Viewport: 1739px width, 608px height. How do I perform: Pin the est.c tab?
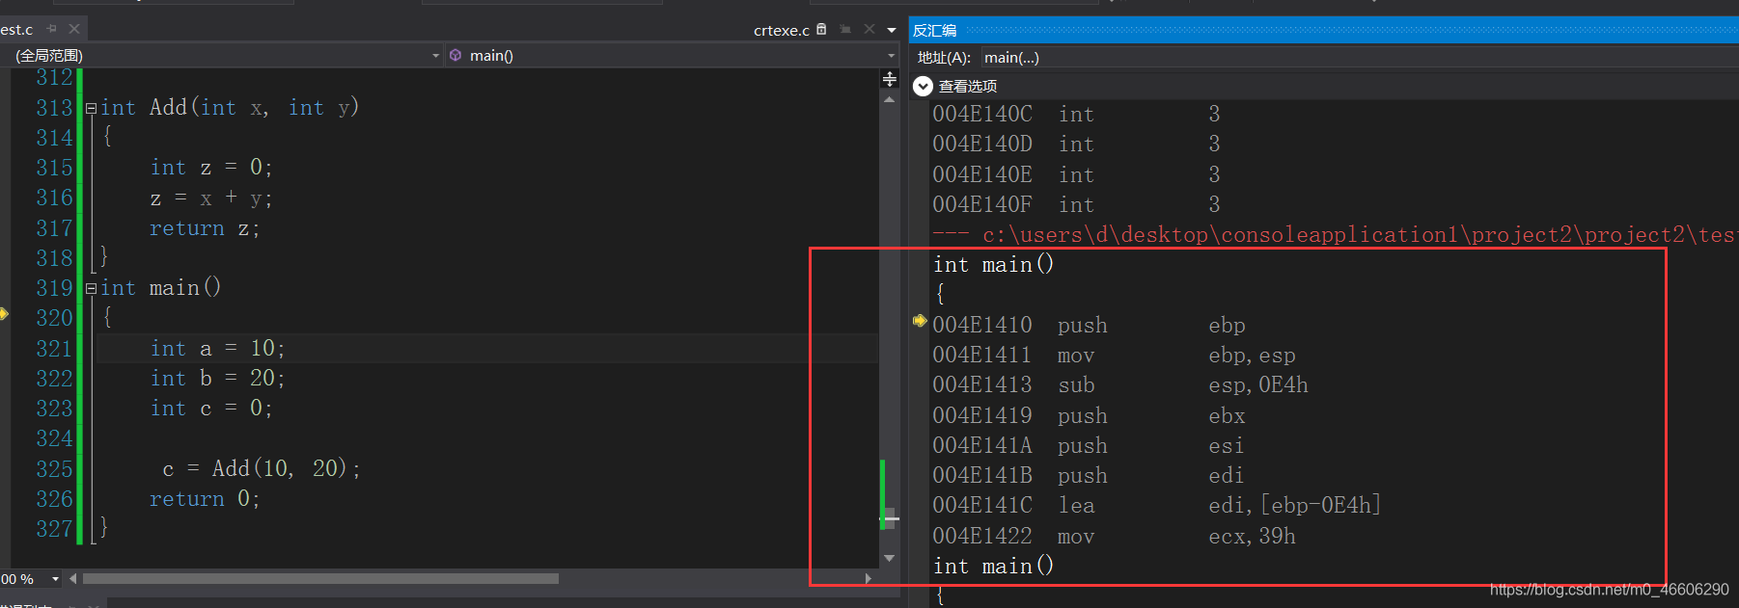pos(51,29)
